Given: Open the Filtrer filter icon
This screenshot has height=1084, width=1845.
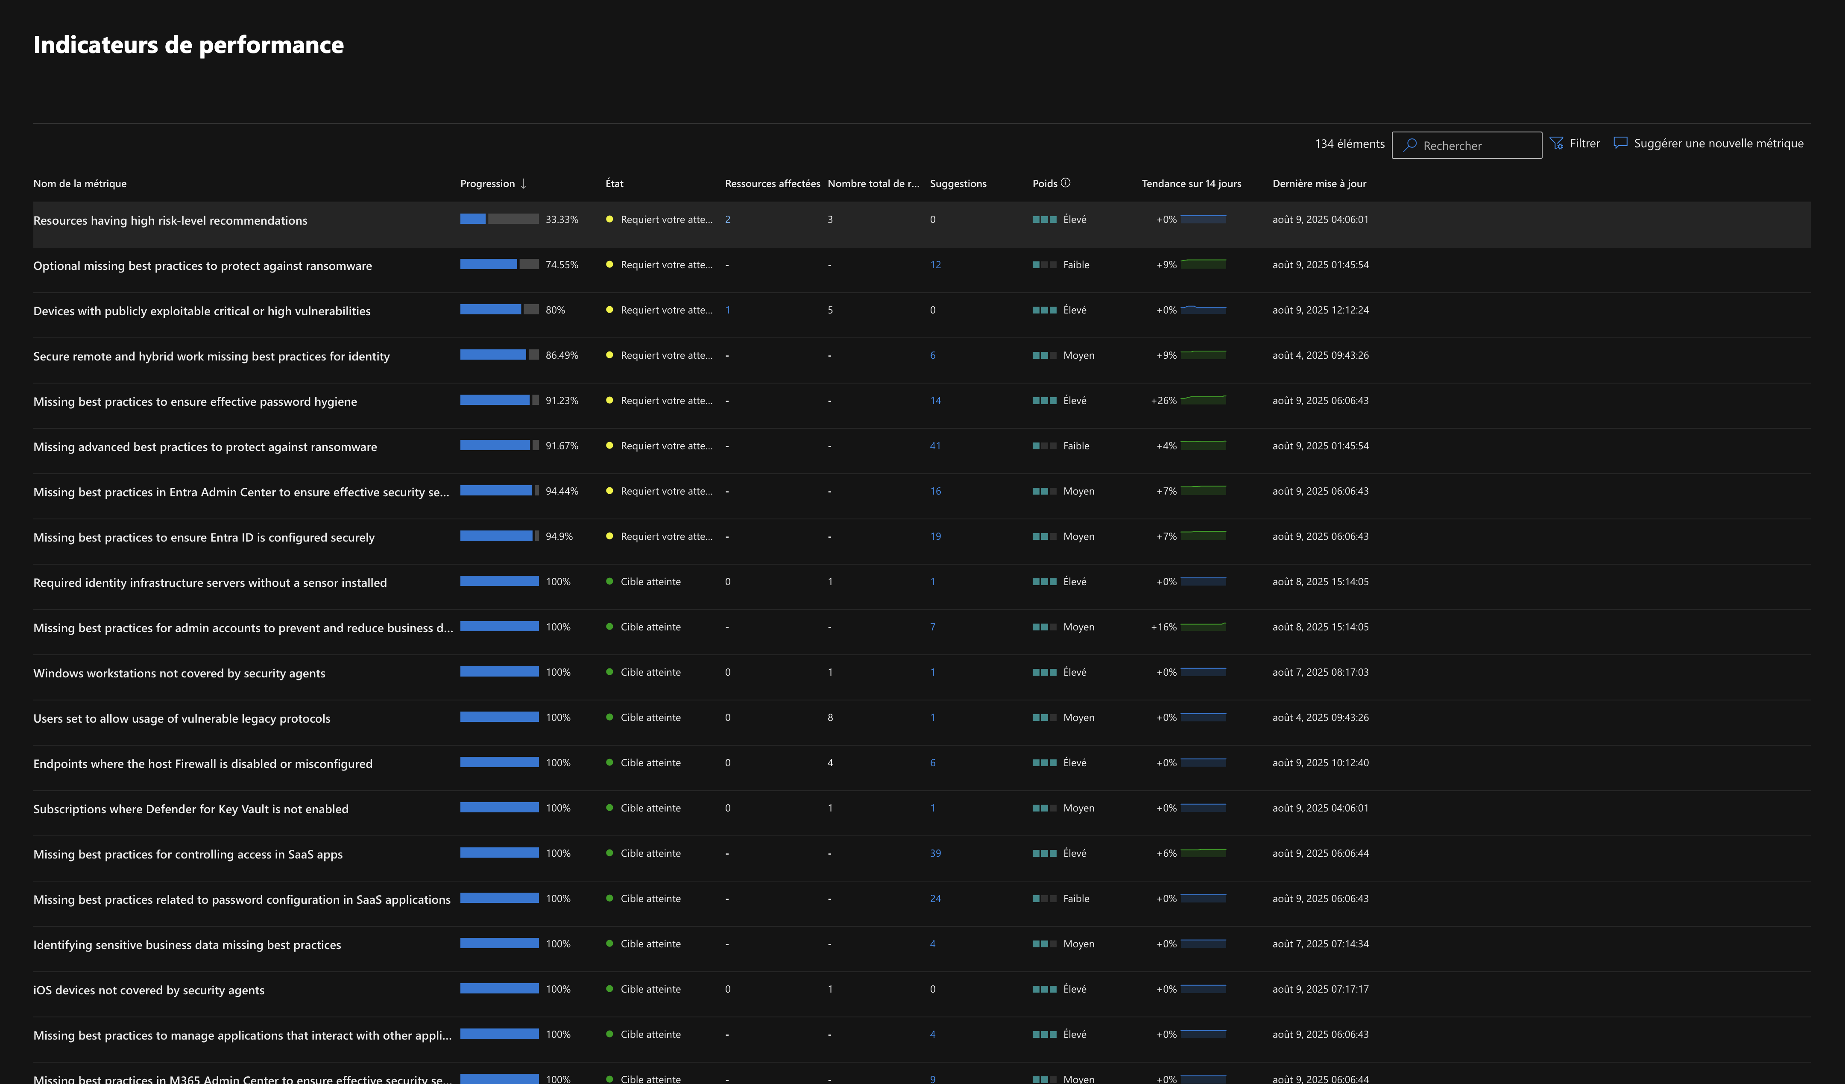Looking at the screenshot, I should click(x=1557, y=143).
